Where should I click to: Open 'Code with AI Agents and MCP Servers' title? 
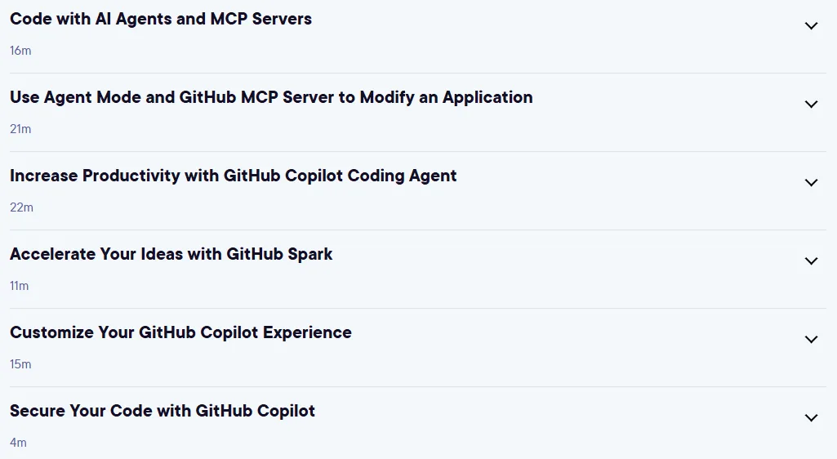[161, 19]
